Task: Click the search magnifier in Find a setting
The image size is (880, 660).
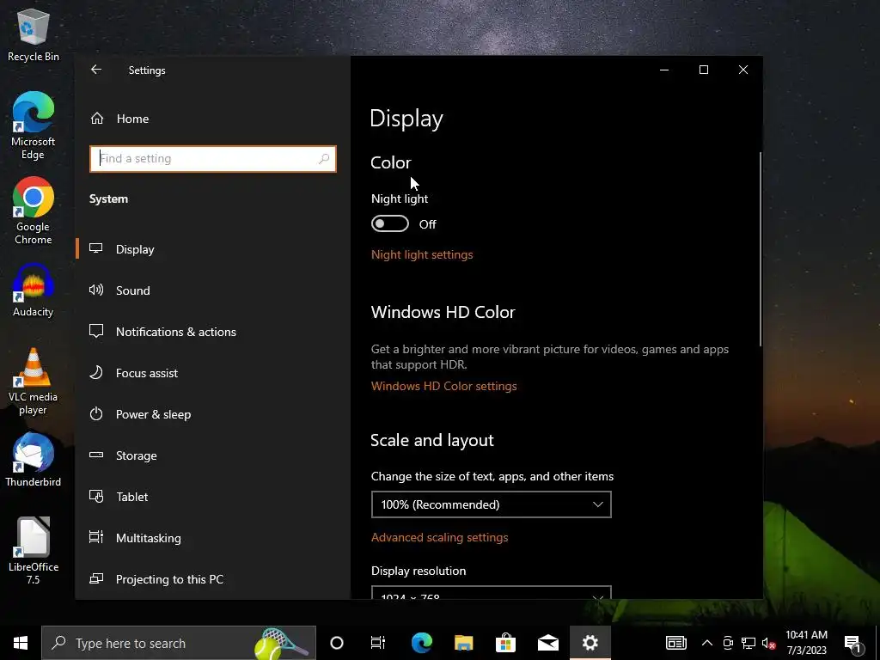Action: 324,159
